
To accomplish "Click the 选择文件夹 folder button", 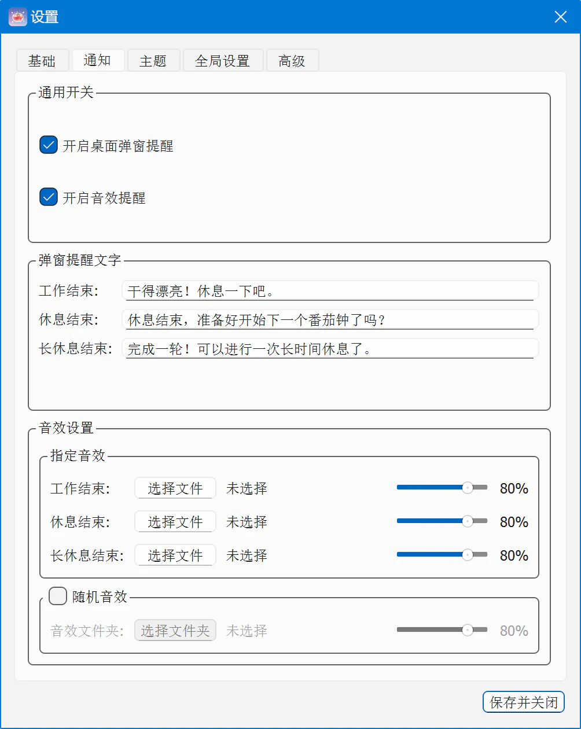I will (175, 630).
